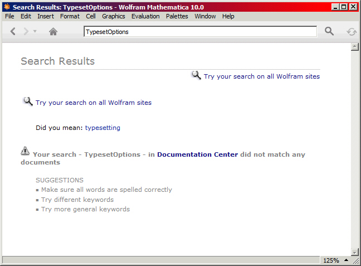Open the Cell menu
361x266 pixels.
(x=91, y=16)
